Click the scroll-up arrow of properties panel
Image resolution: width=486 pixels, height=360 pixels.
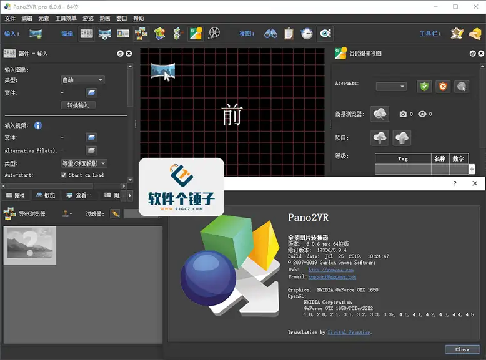(x=130, y=66)
